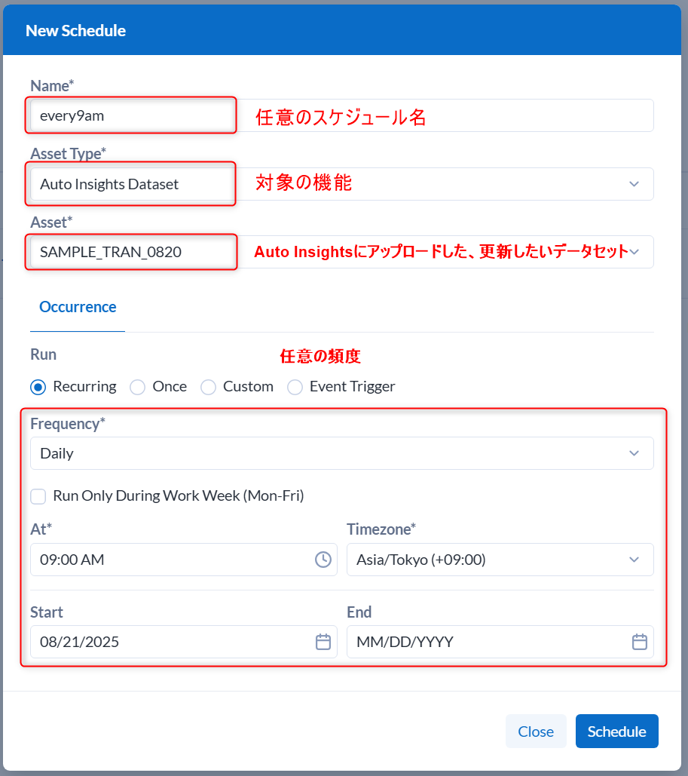Click the SAMPLE_TRAN_0820 asset value

coord(111,253)
